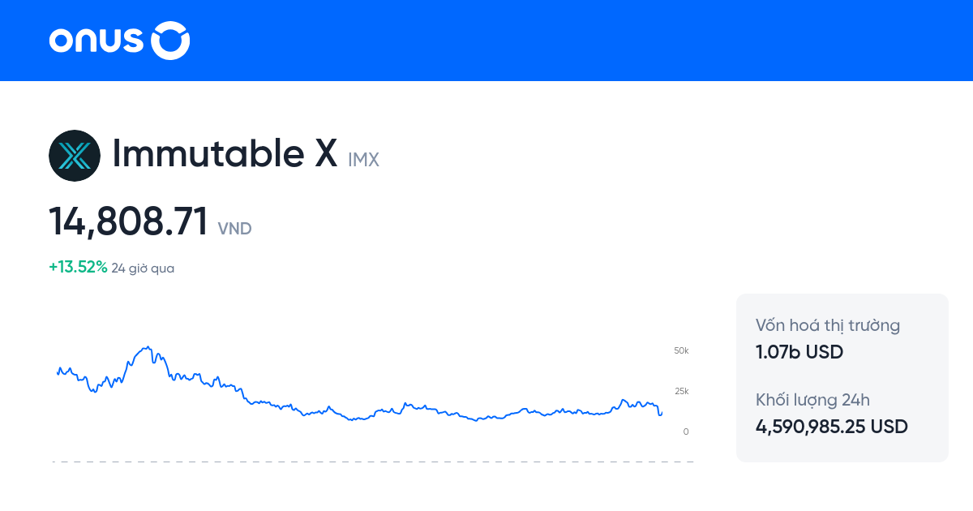The image size is (973, 511).
Task: Click the 50k axis label on the chart
Action: pyautogui.click(x=681, y=350)
